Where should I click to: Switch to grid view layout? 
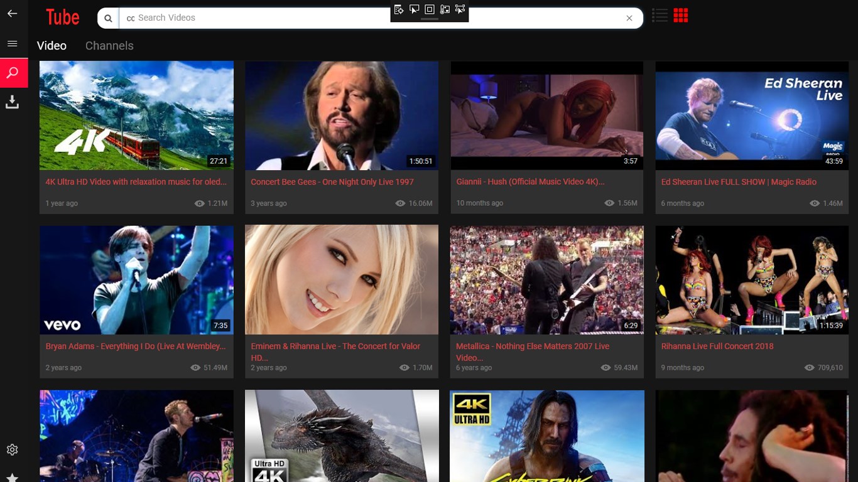click(681, 15)
